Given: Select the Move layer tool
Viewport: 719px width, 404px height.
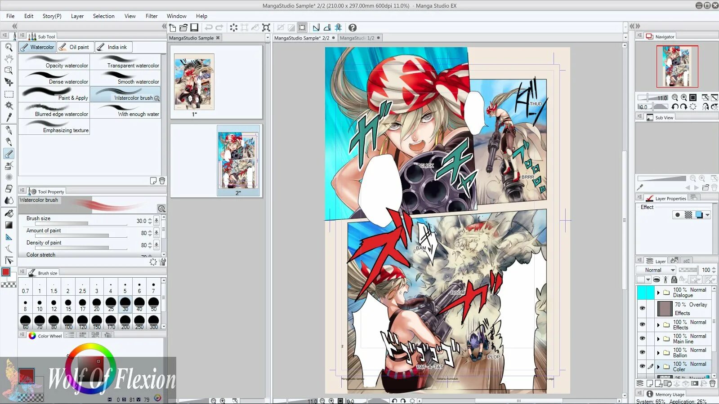Looking at the screenshot, I should (9, 82).
